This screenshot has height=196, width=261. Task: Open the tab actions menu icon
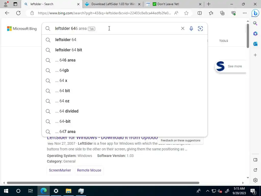click(15, 4)
